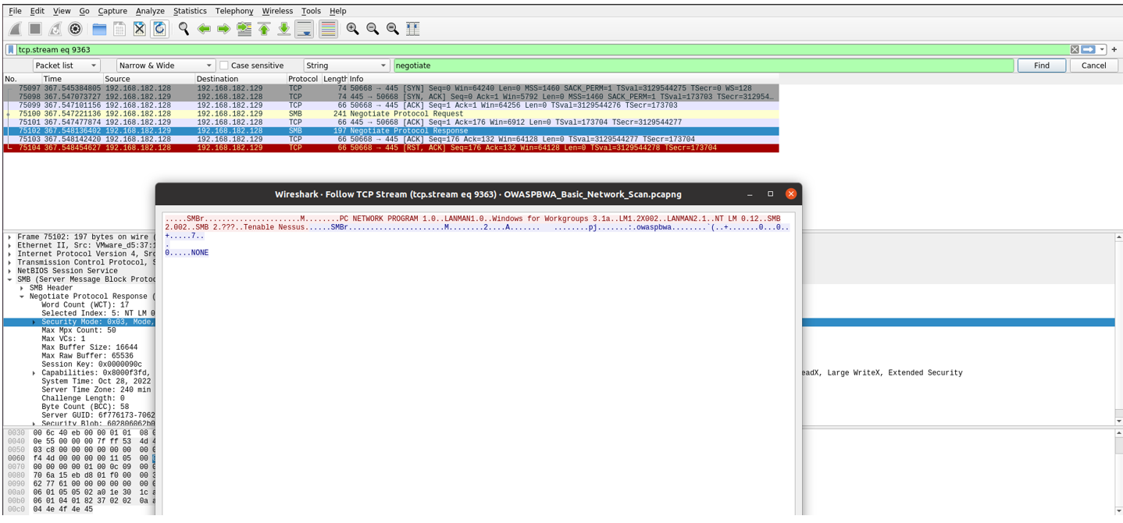Toggle the Case sensitive checkbox
The width and height of the screenshot is (1123, 523).
pos(224,66)
